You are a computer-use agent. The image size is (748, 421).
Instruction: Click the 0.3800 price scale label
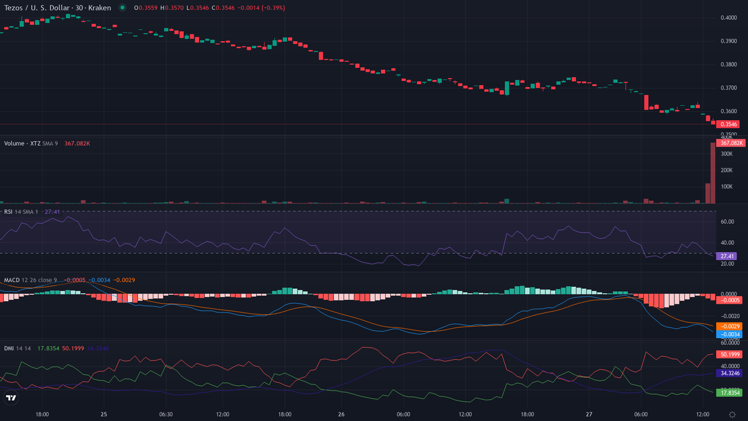point(728,64)
